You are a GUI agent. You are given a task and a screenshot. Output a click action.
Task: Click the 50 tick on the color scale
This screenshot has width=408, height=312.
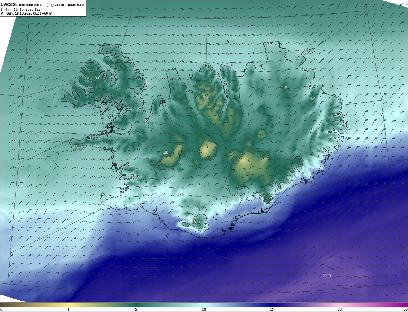tap(405, 309)
